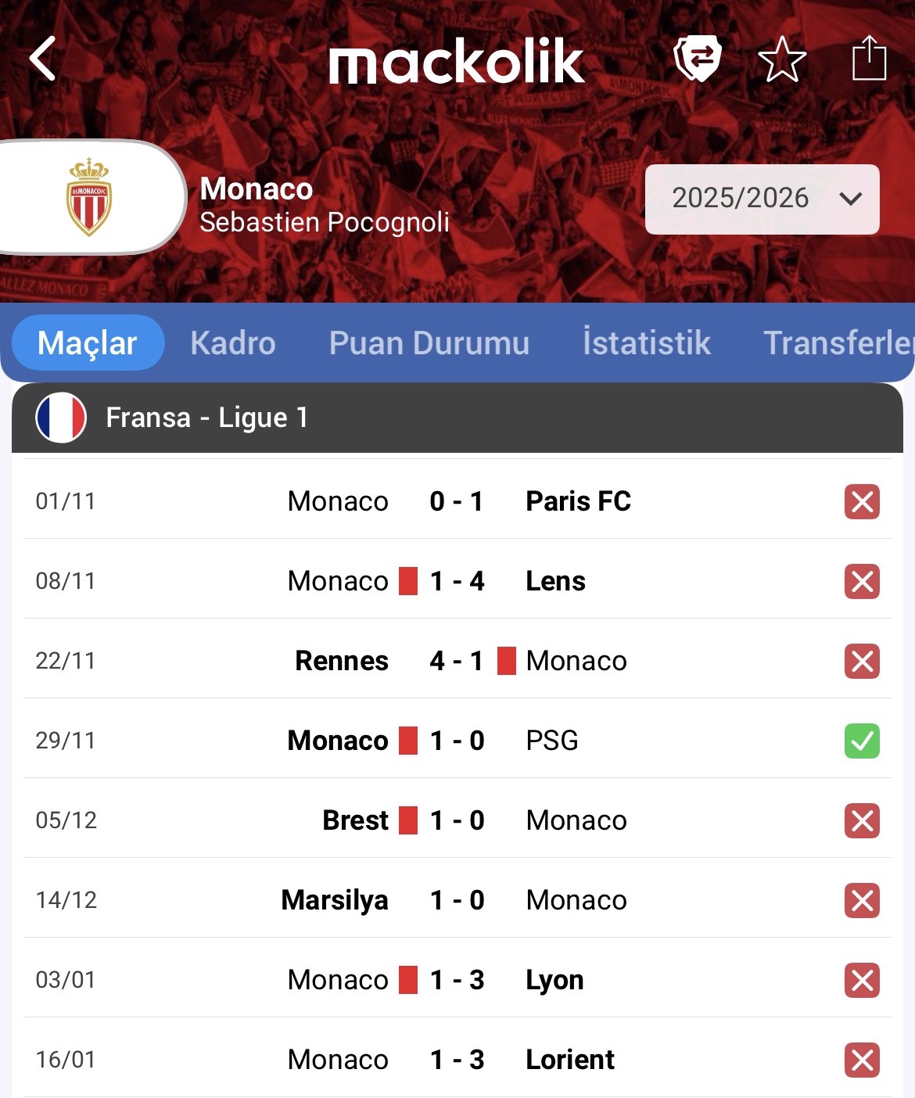This screenshot has width=915, height=1098.
Task: Open the team compare shield icon
Action: 697,59
